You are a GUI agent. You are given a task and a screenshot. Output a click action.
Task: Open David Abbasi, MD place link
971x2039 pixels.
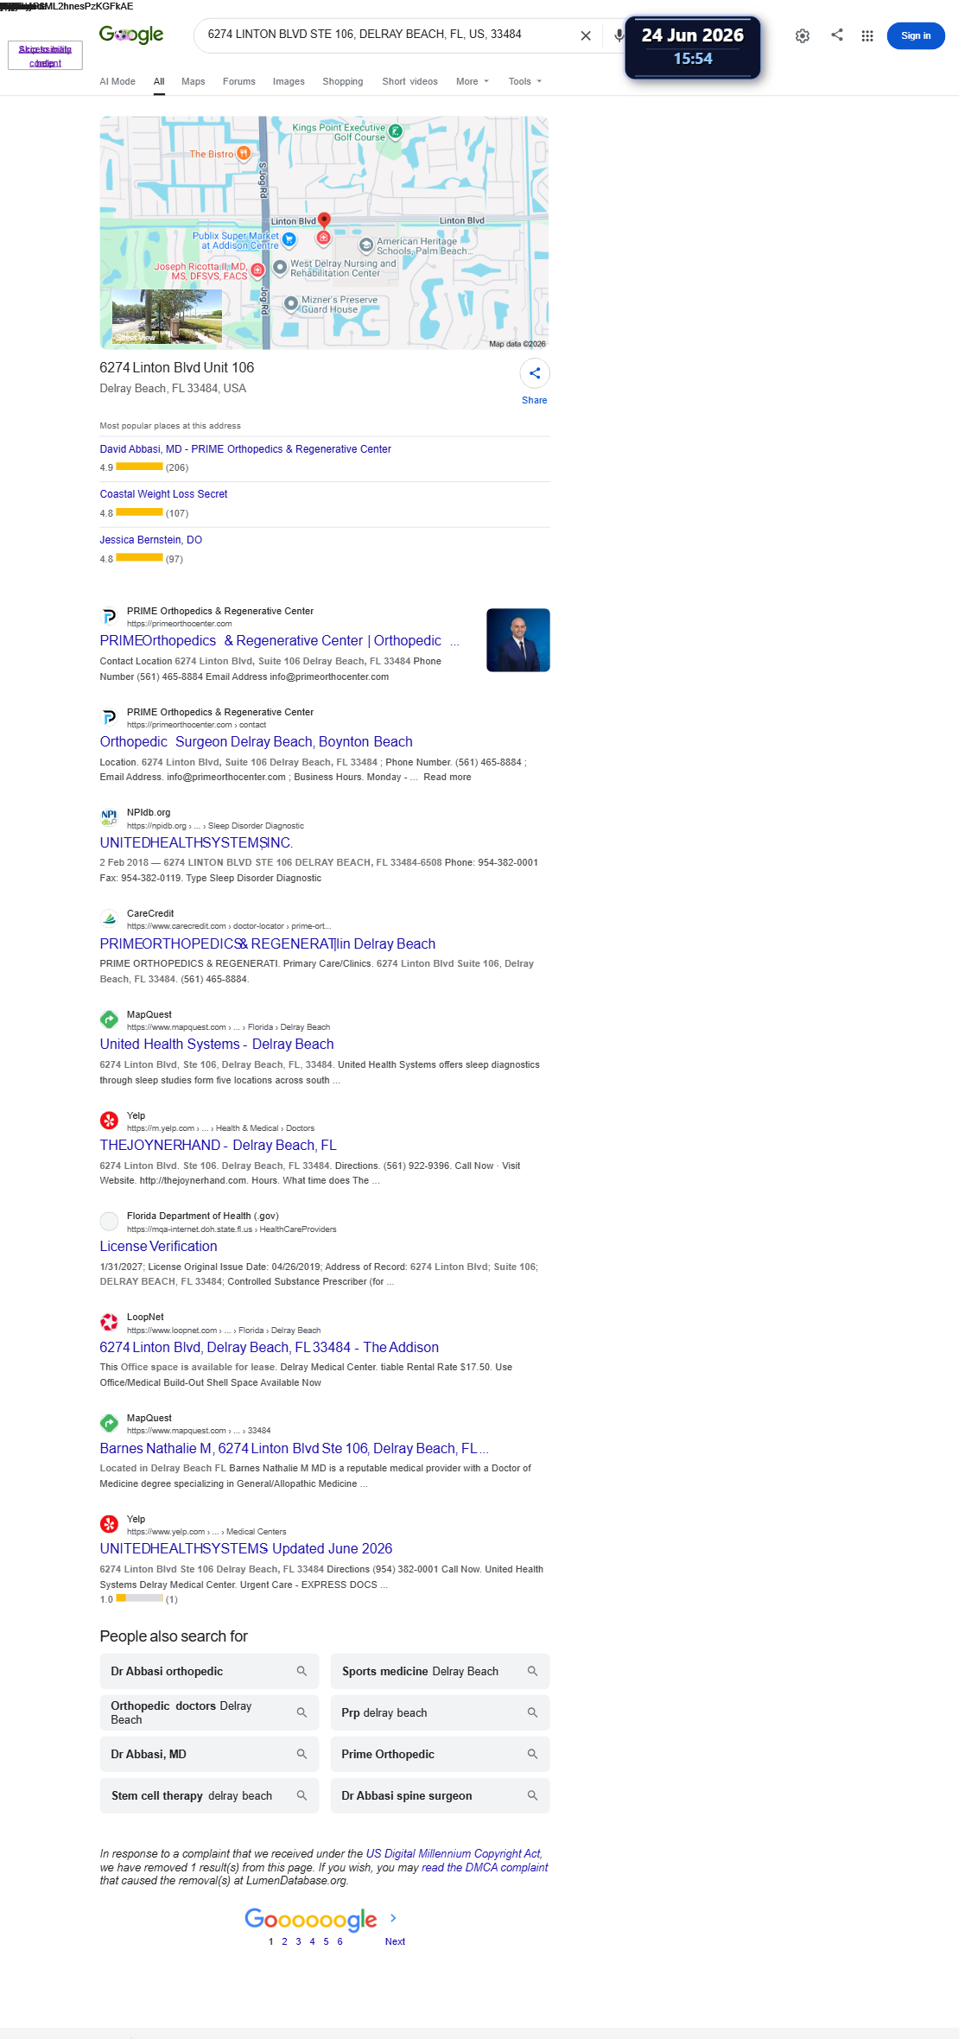245,449
